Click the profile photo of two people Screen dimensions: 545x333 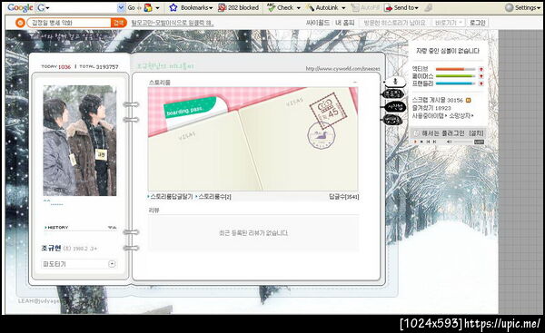[80, 141]
